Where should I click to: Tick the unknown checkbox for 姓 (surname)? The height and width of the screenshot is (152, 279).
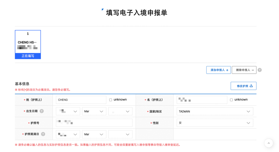click(111, 100)
